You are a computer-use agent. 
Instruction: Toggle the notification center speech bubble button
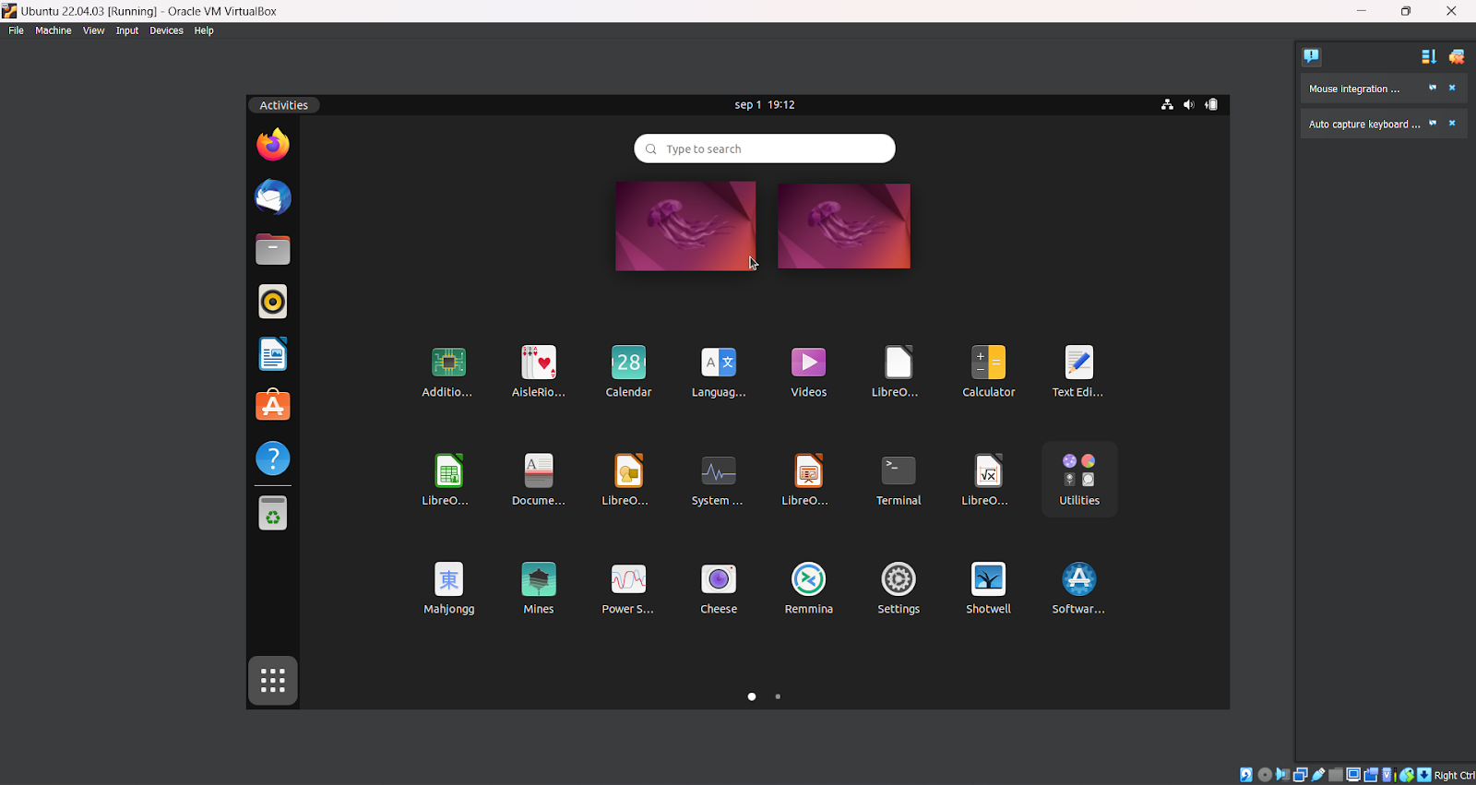(1312, 56)
